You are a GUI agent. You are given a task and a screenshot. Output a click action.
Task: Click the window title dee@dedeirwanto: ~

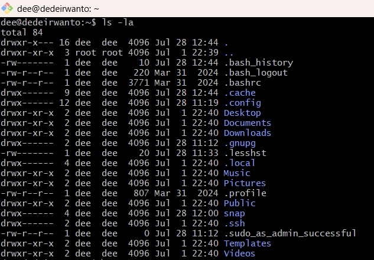58,9
